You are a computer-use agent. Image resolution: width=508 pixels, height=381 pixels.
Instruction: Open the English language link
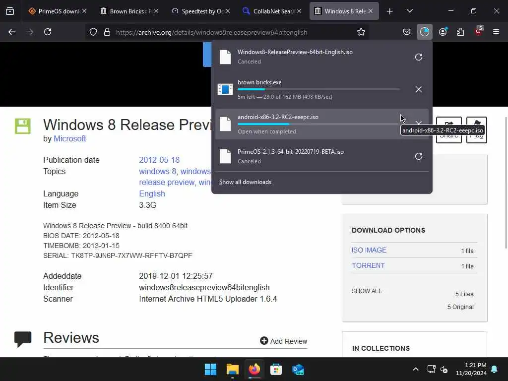point(152,194)
